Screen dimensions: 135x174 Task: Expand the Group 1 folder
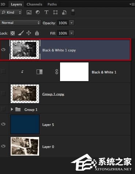tap(12, 109)
